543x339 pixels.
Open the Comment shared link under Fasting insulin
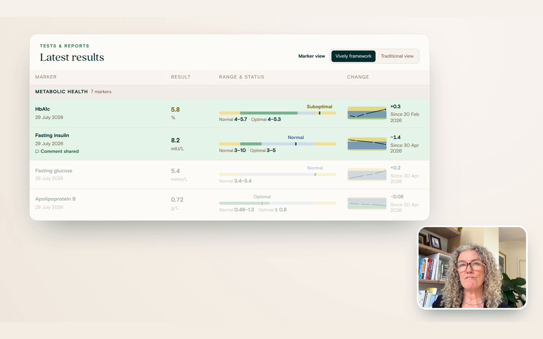(57, 151)
